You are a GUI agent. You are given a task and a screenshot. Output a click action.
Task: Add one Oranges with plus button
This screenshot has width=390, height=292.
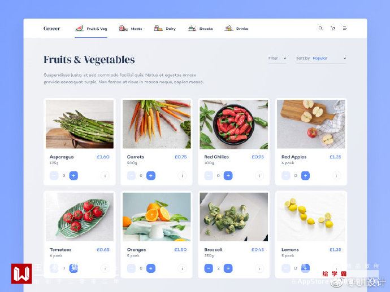coord(151,268)
